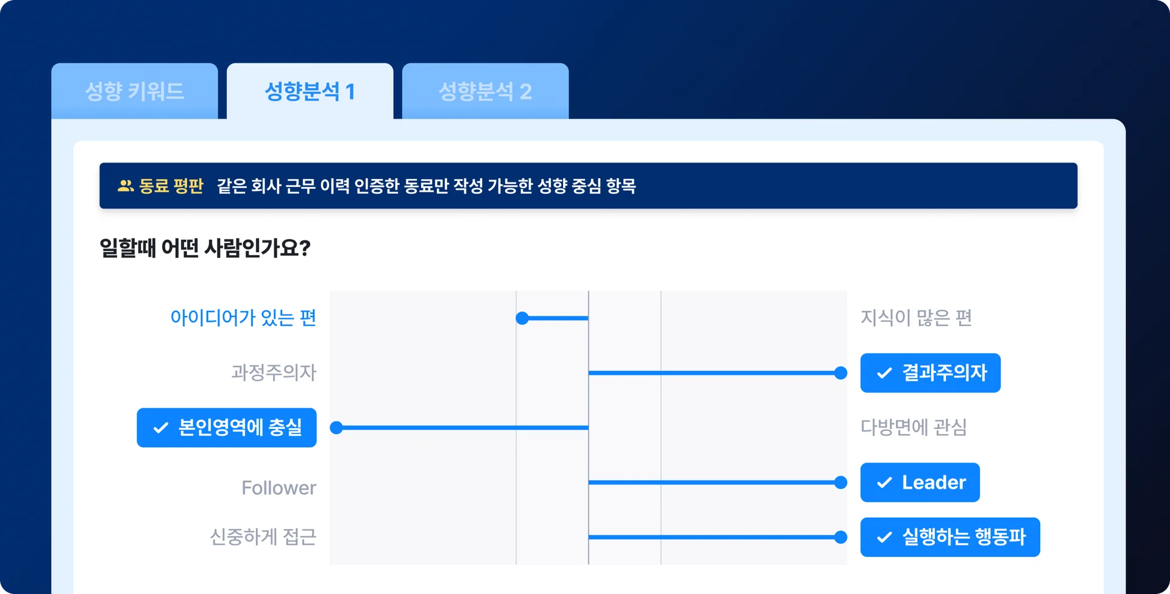Pick the 다방면에 관심 option

coord(913,427)
